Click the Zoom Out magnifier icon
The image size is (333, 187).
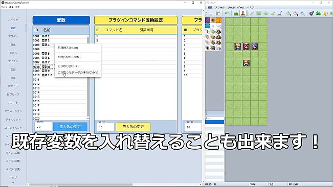(296, 13)
